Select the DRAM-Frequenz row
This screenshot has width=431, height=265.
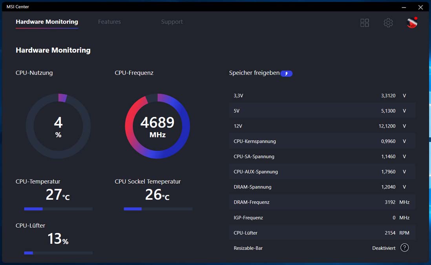point(322,202)
